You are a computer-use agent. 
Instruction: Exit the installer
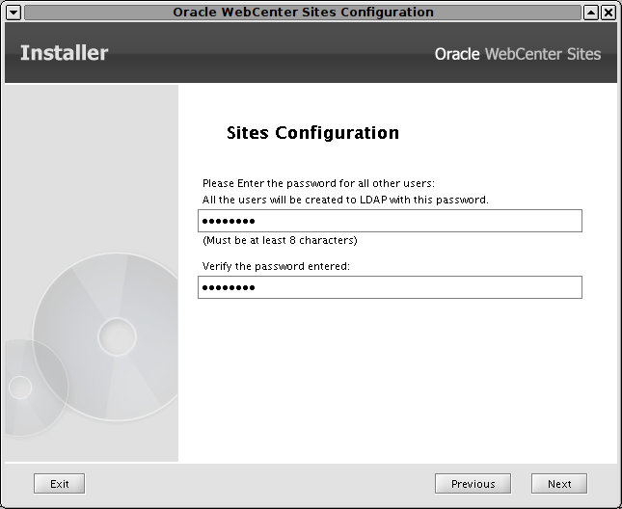[59, 484]
